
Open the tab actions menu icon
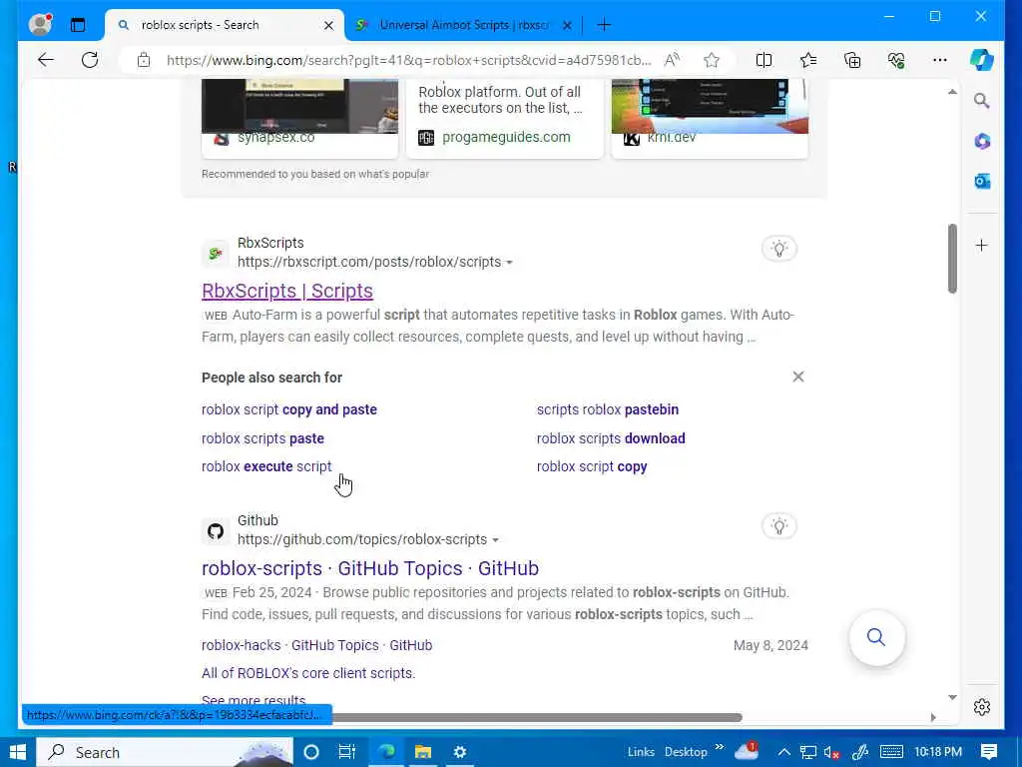click(x=78, y=25)
